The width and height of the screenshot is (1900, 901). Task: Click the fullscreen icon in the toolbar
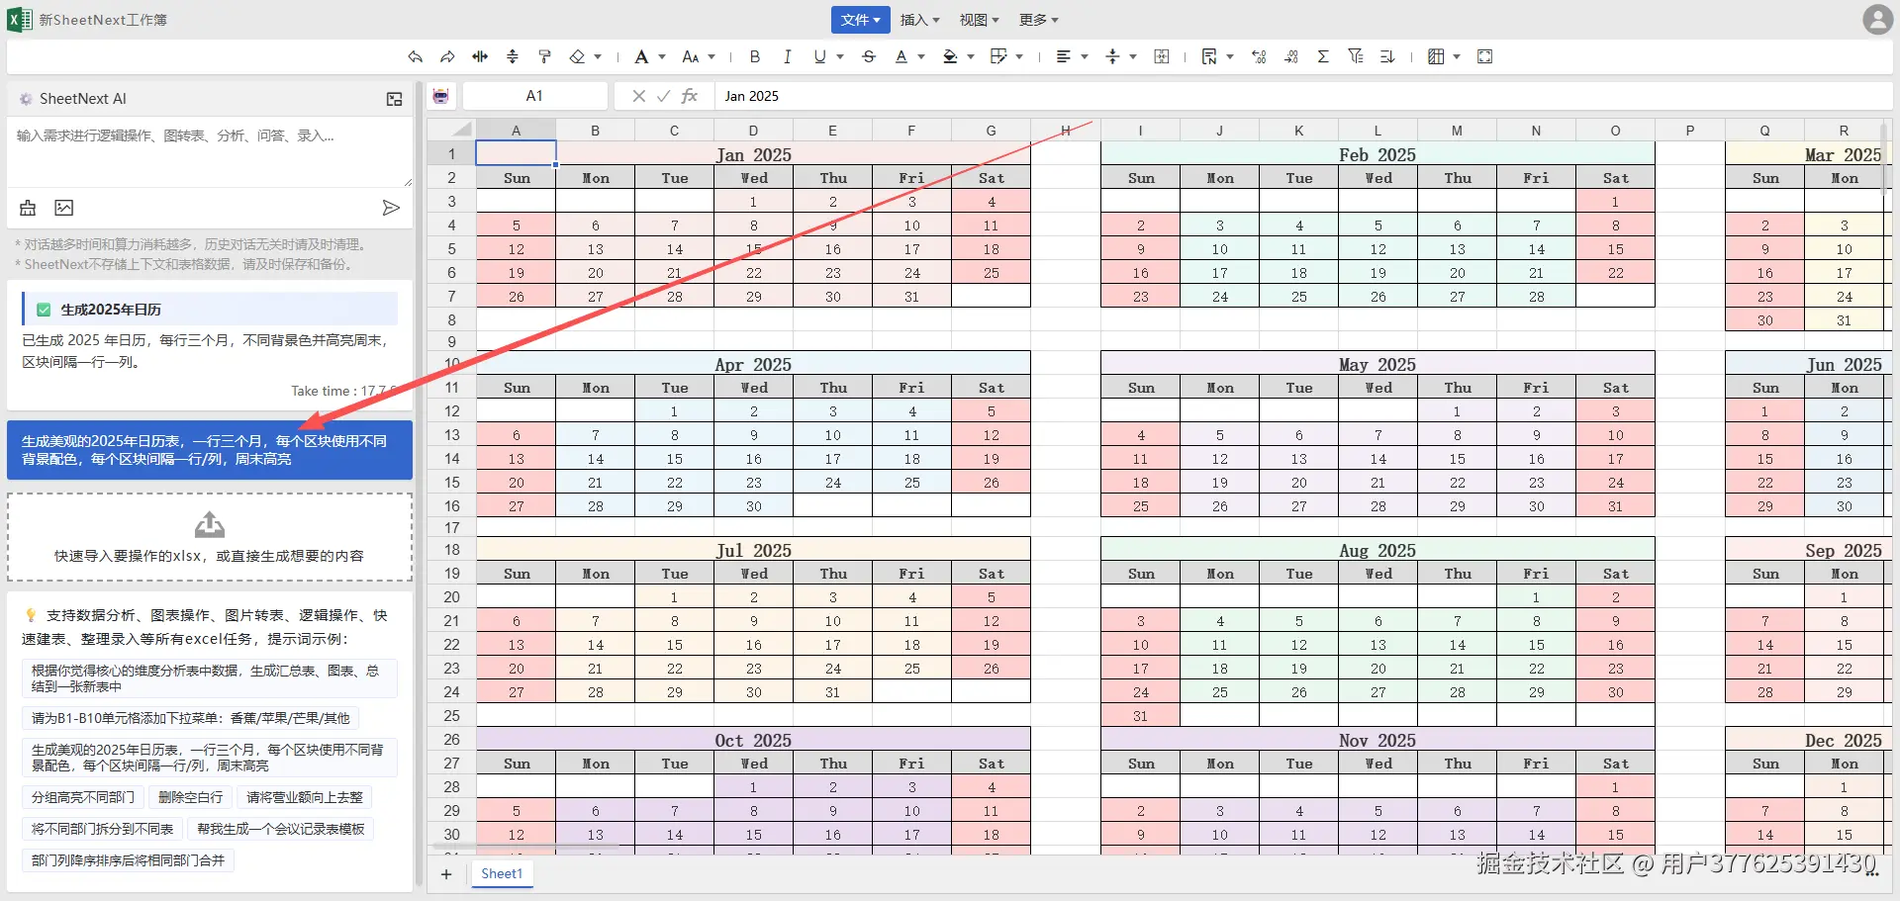pos(1484,57)
